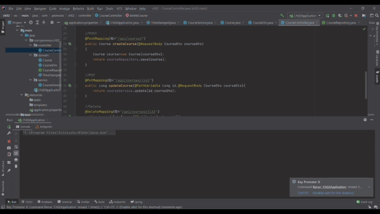The width and height of the screenshot is (380, 214).
Task: Open Project Structure icon in toolbar
Action: tap(364, 15)
